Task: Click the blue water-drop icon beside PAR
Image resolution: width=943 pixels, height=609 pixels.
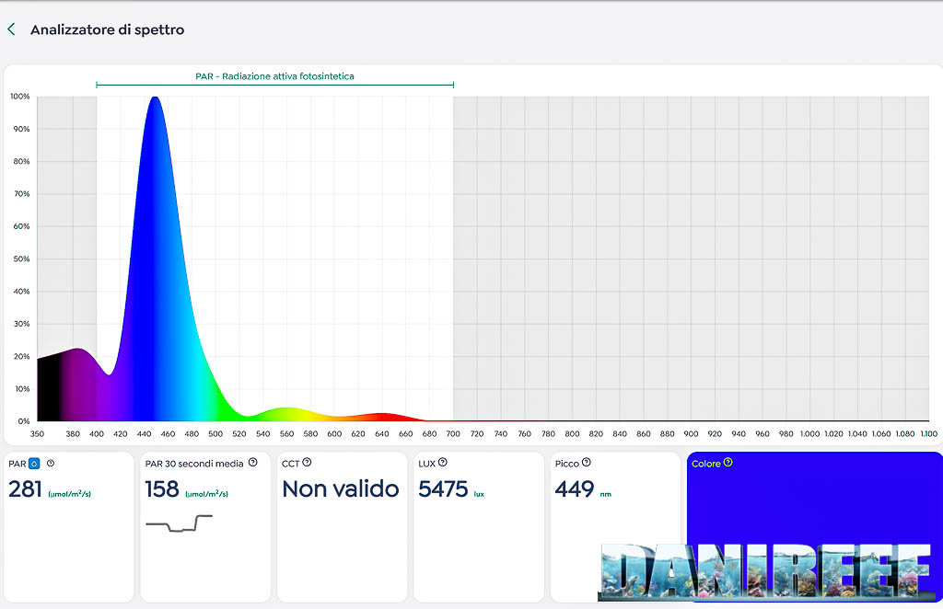Action: tap(34, 464)
